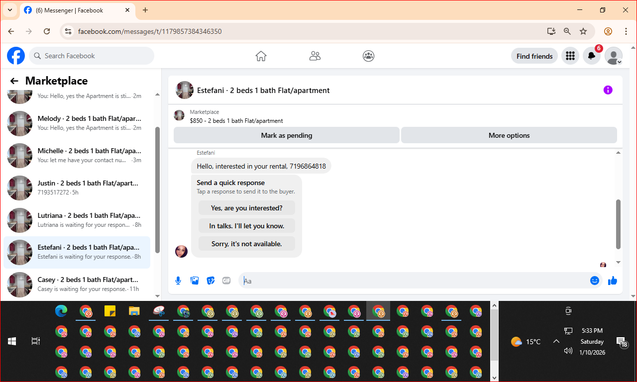
Task: Open Melody's conversation in the list
Action: click(x=77, y=123)
